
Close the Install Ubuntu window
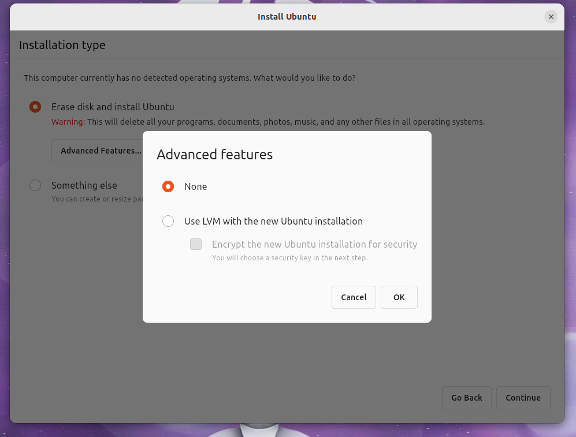click(x=551, y=17)
